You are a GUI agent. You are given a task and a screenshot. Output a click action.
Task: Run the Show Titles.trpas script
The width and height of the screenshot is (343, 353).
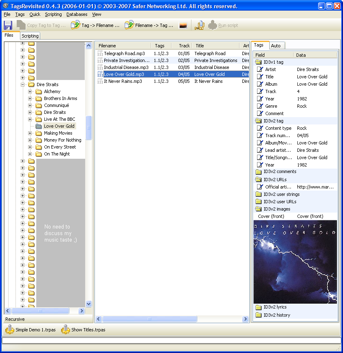click(x=84, y=330)
